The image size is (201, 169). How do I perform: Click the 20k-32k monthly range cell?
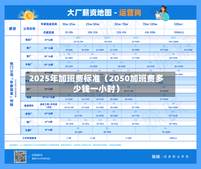(x=92, y=32)
